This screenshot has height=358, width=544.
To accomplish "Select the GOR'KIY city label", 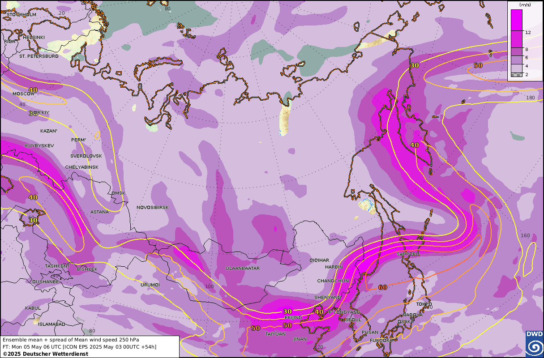I will (39, 112).
